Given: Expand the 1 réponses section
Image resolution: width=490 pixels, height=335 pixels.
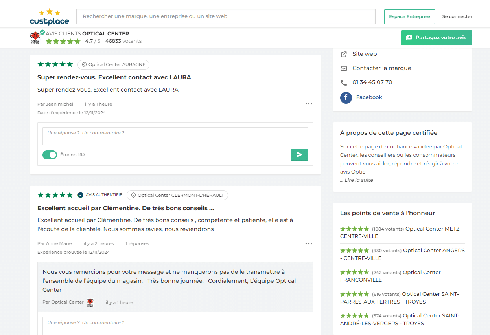Looking at the screenshot, I should [137, 243].
